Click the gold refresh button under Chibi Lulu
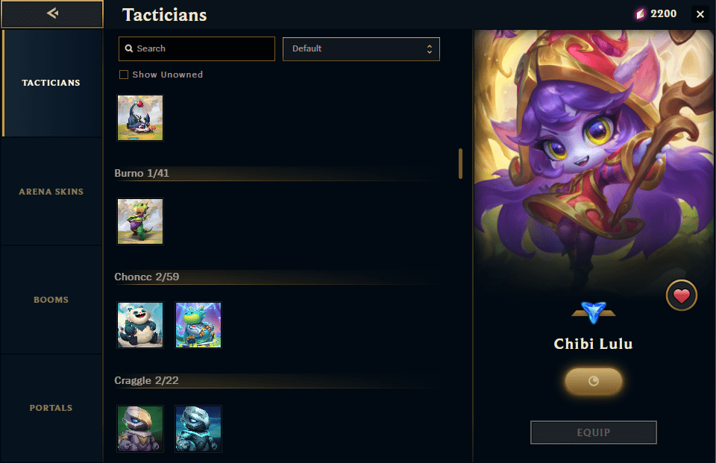The width and height of the screenshot is (716, 463). 593,381
